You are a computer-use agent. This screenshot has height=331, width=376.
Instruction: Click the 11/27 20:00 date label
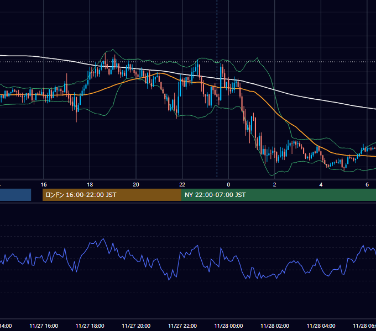point(136,325)
